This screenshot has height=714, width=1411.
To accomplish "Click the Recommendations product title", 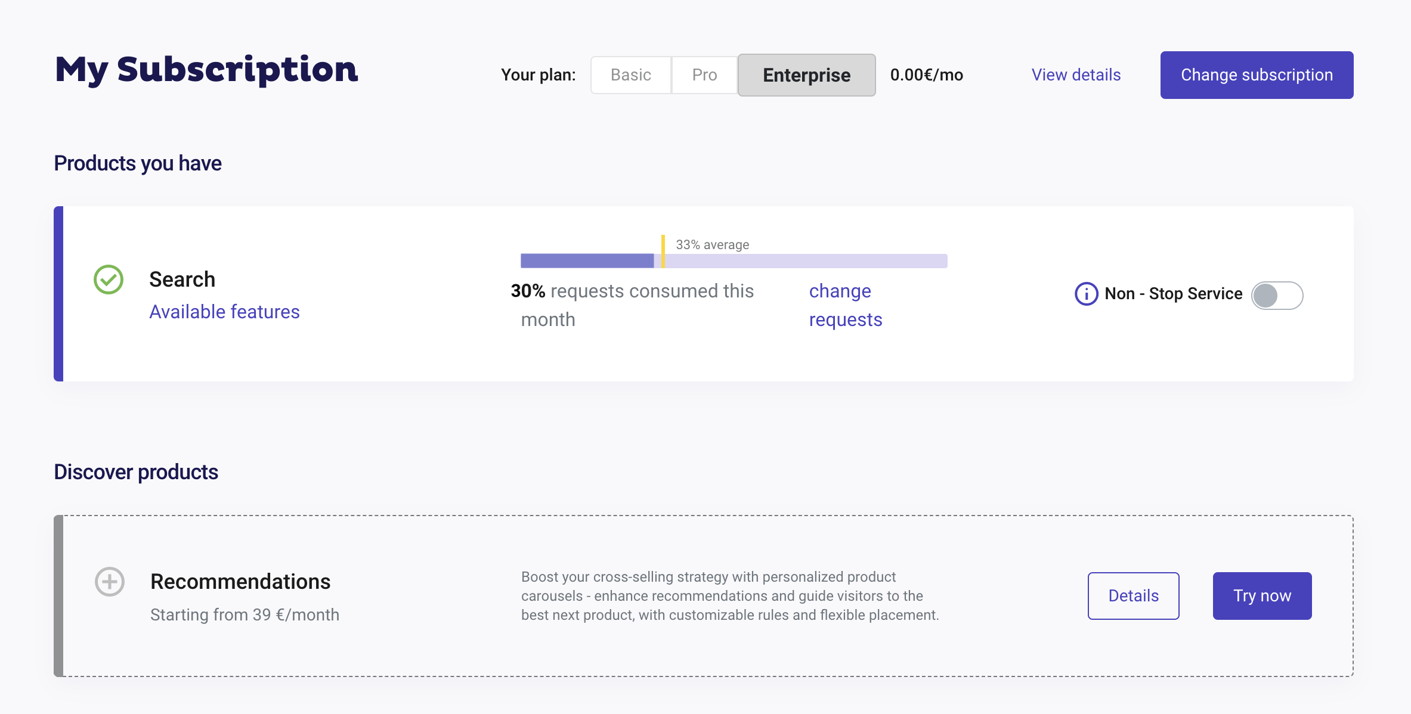I will pos(240,582).
